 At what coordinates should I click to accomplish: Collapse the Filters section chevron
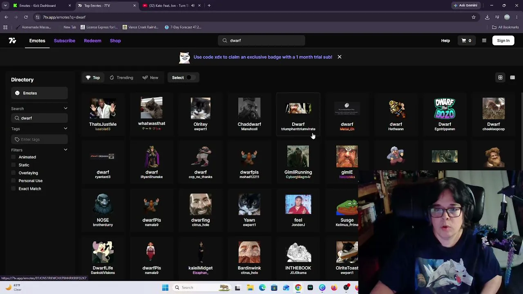tap(65, 150)
